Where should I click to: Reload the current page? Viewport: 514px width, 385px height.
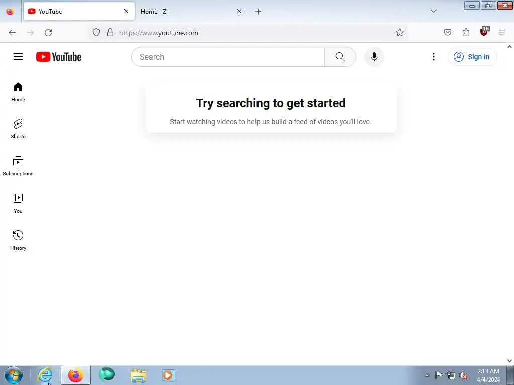tap(48, 33)
